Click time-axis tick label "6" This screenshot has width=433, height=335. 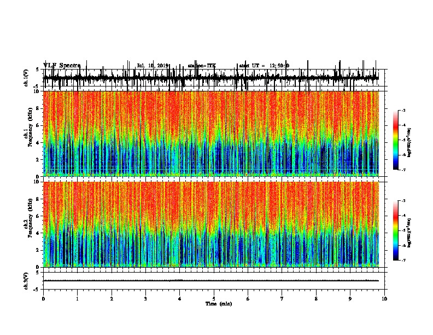(248, 299)
